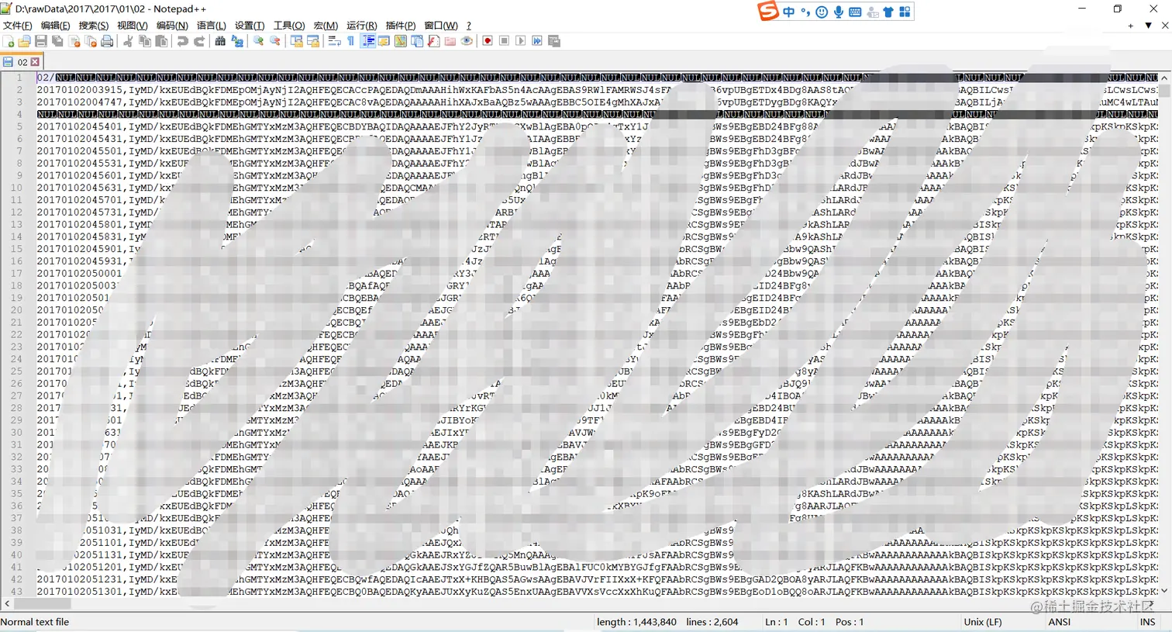Click the user-defined language icon
1172x632 pixels.
pos(384,41)
